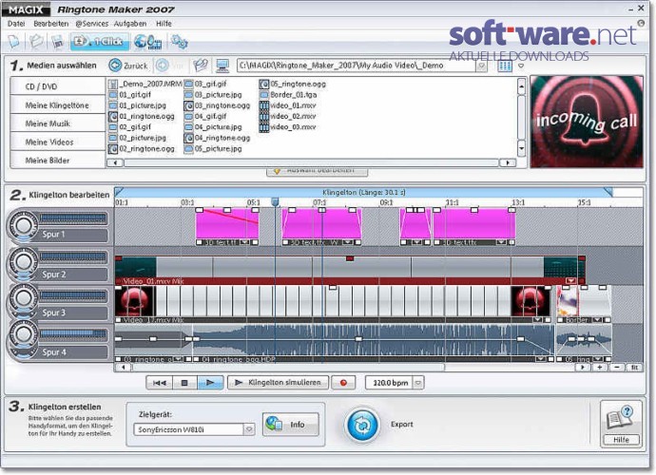
Task: Click the media folder path field
Action: [x=357, y=66]
